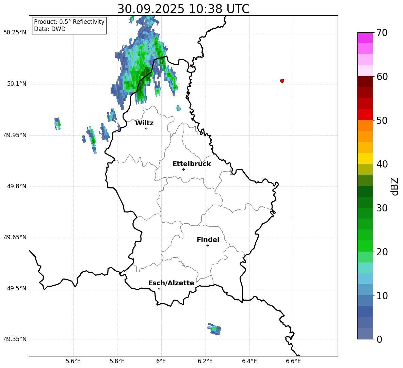403x368 pixels.
Task: Click the title '30.09.2025 10:38 UTC'
Action: pos(183,9)
